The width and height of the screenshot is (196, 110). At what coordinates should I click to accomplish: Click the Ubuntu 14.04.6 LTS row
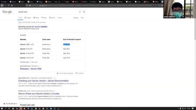coord(52,53)
